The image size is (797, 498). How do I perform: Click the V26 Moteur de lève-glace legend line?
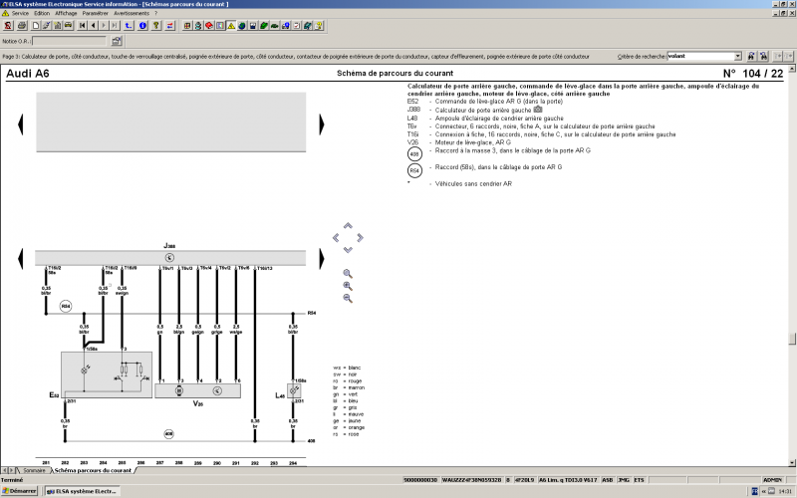click(459, 142)
